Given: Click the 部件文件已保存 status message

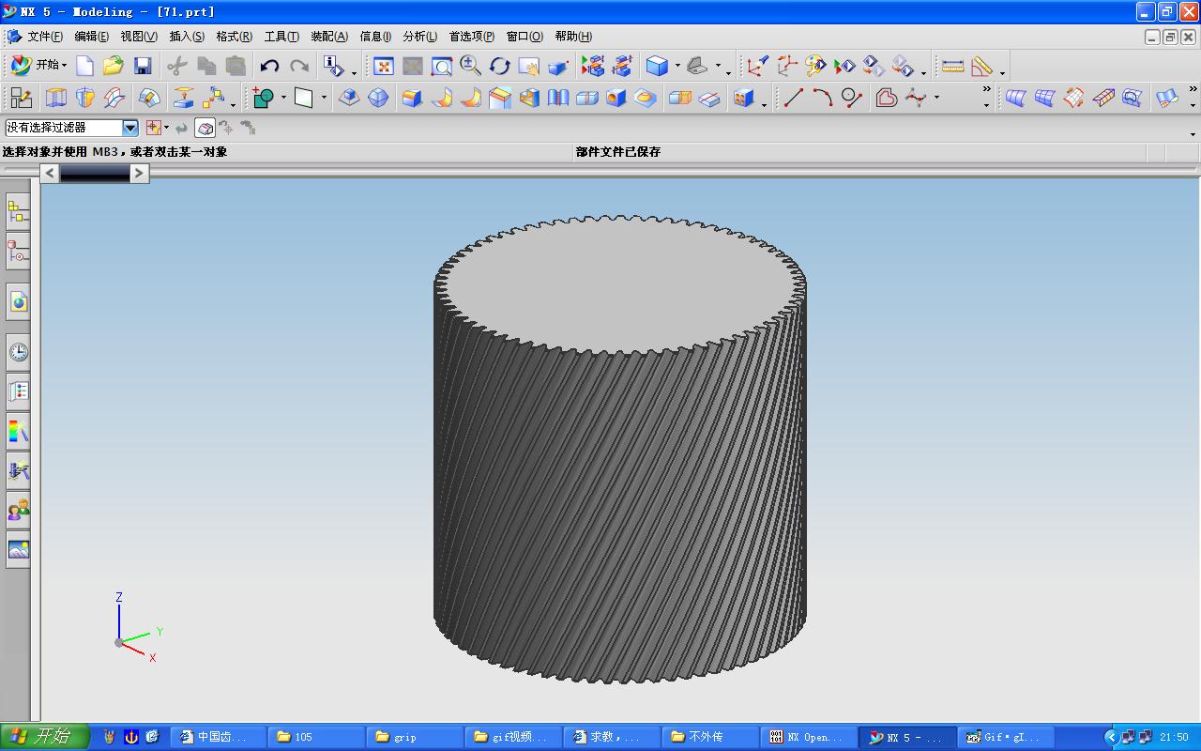Looking at the screenshot, I should click(618, 152).
